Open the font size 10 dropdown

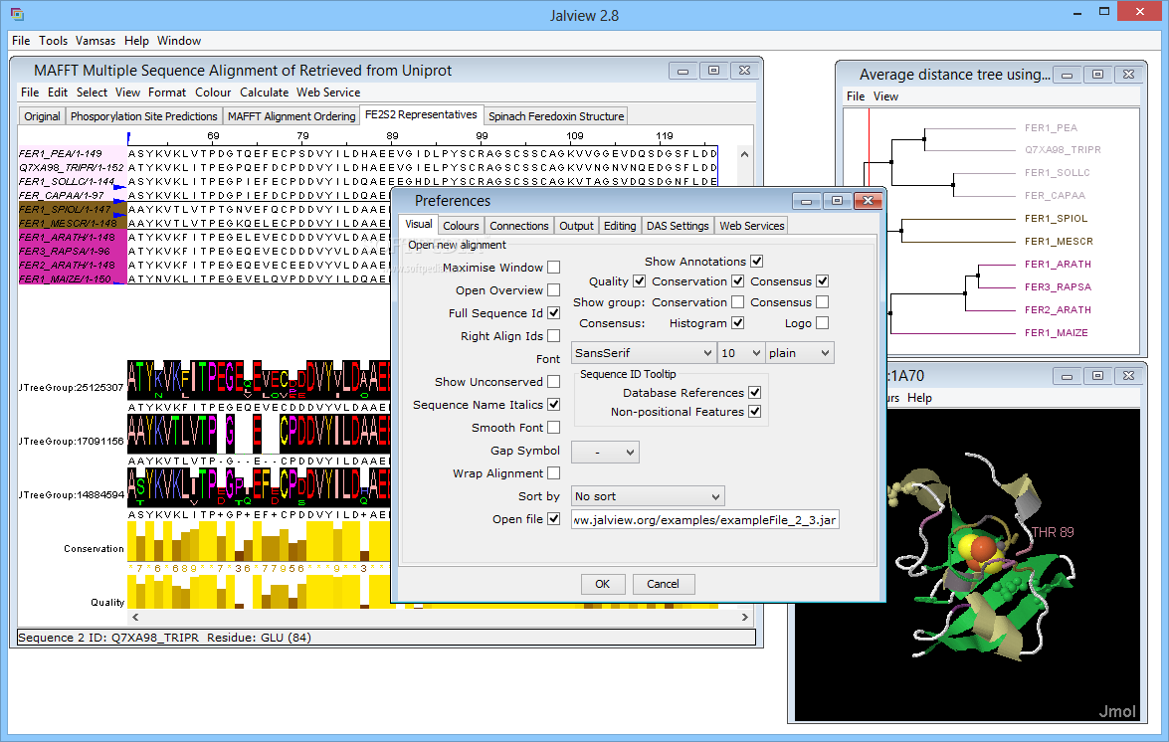[x=741, y=353]
